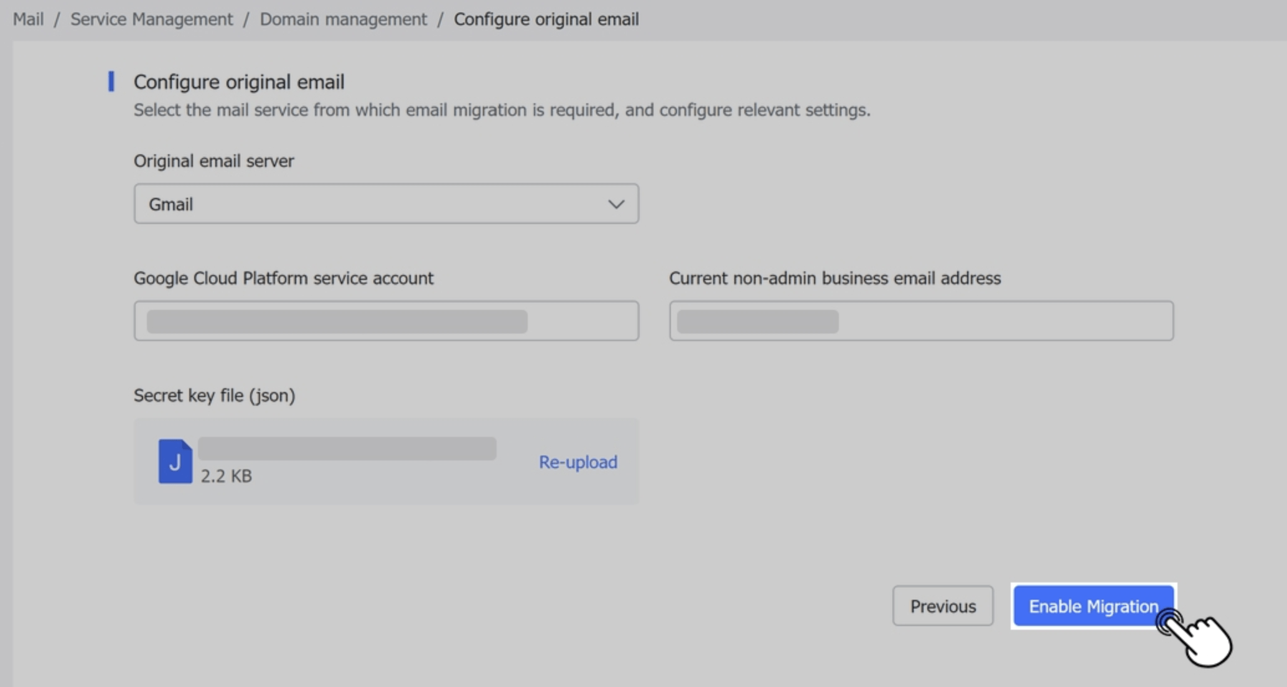Expand the Gmail server selection chevron
The width and height of the screenshot is (1287, 687).
tap(615, 203)
